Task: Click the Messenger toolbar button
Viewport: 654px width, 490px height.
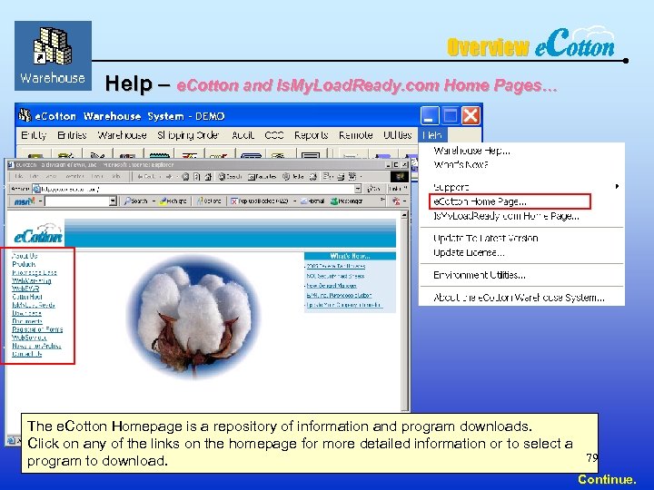Action: (x=347, y=201)
